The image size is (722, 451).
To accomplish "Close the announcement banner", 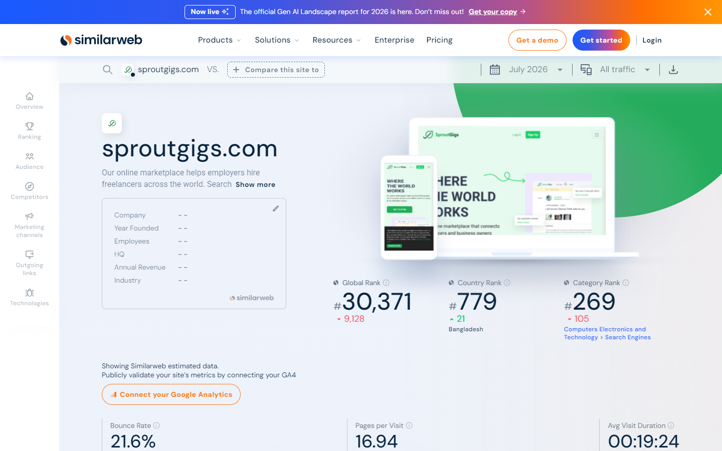I will pos(708,12).
